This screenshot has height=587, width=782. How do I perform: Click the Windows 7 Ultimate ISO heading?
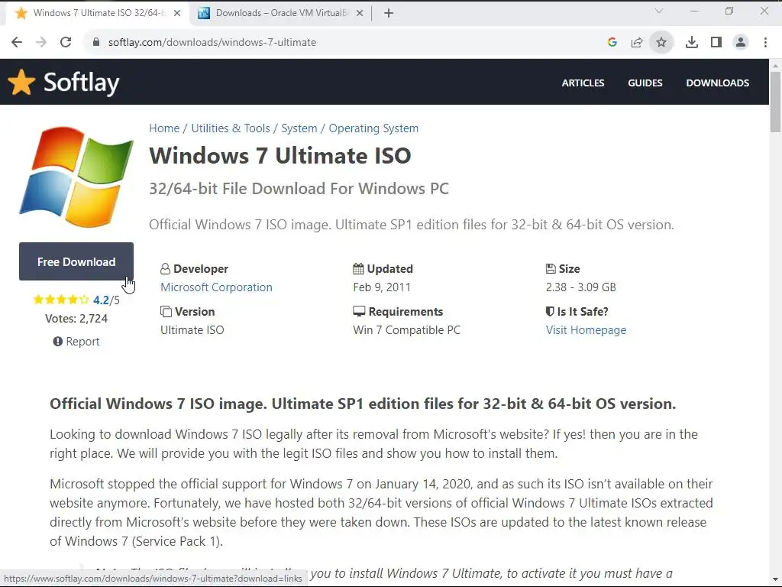point(280,155)
